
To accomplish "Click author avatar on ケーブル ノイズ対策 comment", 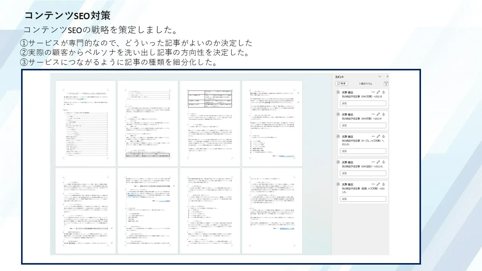I will [x=338, y=136].
